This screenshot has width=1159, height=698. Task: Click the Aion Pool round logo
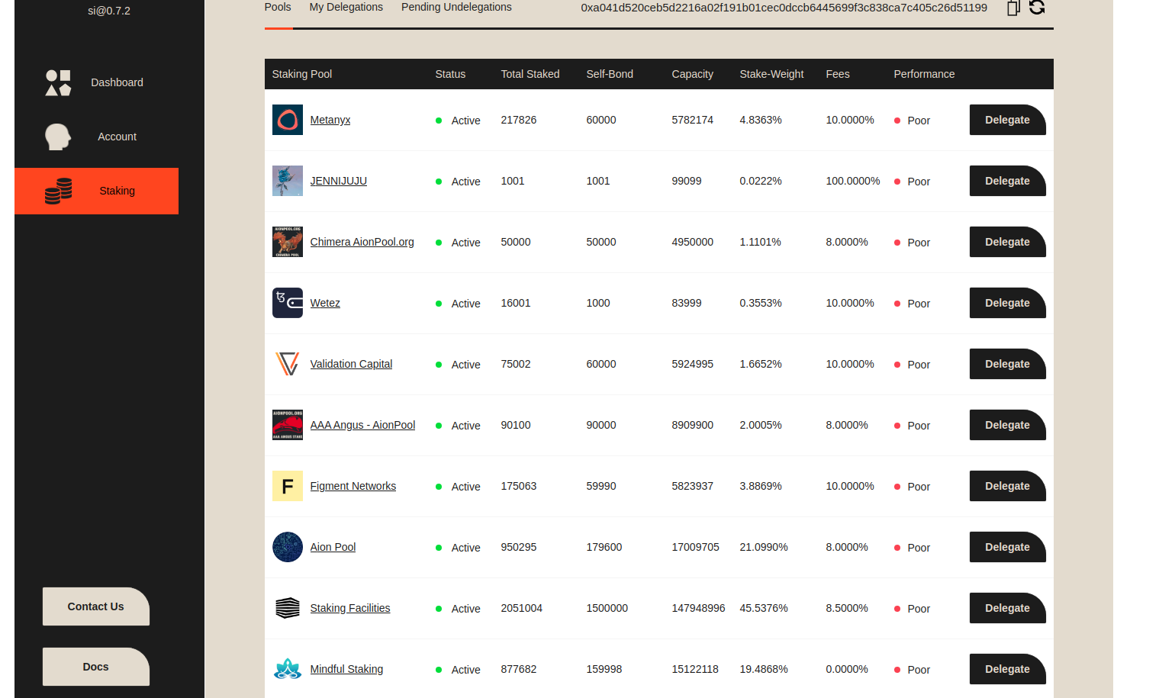(288, 547)
